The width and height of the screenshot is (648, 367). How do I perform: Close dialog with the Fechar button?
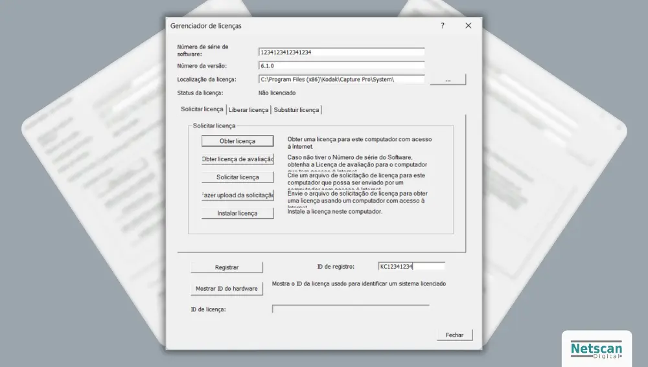(x=455, y=335)
